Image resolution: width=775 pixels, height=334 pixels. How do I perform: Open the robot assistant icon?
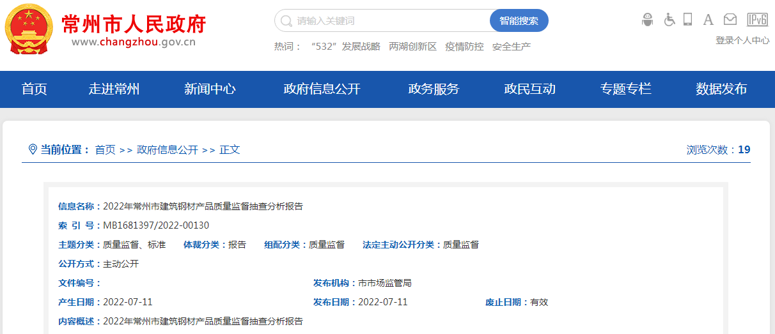(647, 20)
